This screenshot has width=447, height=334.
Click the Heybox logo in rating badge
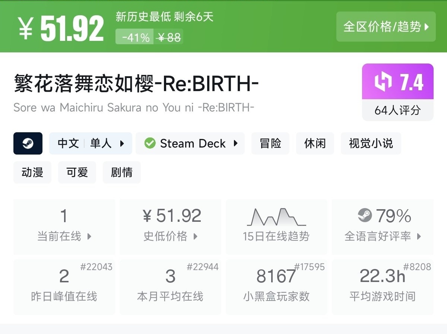click(383, 82)
